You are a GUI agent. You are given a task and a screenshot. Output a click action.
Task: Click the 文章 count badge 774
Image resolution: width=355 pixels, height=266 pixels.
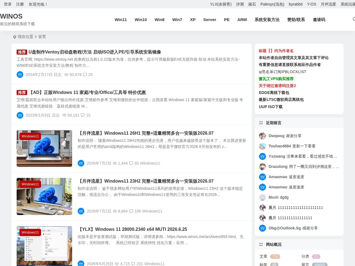point(275,257)
